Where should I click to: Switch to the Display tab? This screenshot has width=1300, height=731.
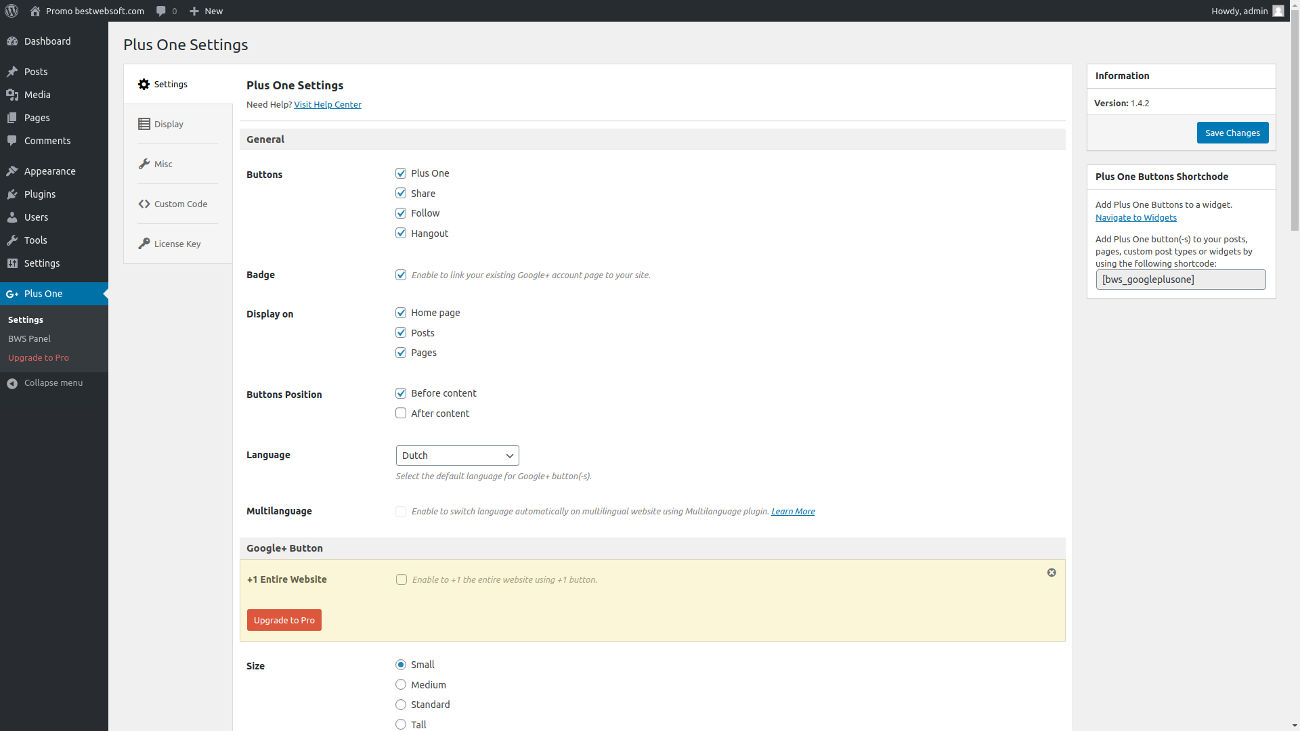pos(178,124)
